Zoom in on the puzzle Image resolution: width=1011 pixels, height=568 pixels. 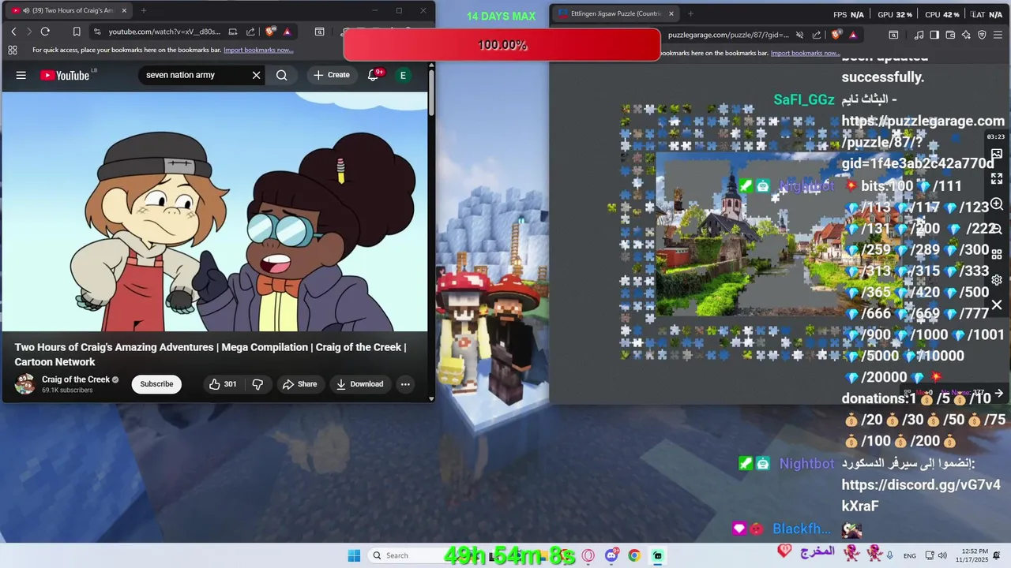click(997, 204)
